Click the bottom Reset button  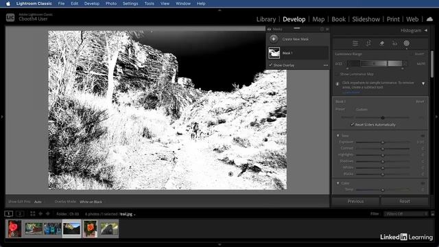[405, 201]
